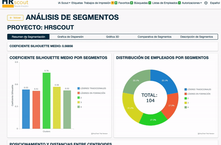Open the Etiquetas link

pos(77,3)
